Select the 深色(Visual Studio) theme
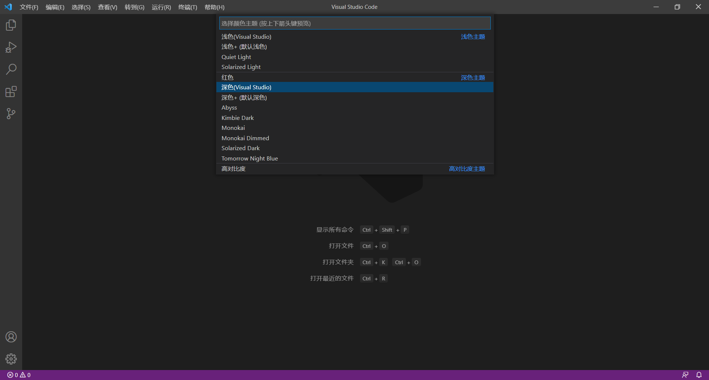The height and width of the screenshot is (380, 709). point(355,87)
